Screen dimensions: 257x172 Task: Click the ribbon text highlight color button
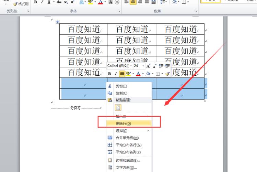point(91,2)
